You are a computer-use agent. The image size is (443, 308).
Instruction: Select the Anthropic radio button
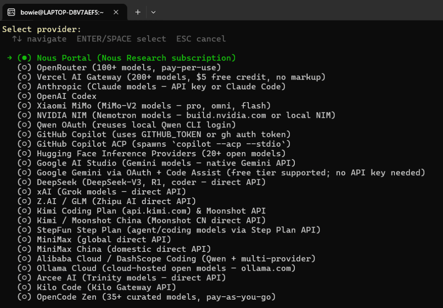pyautogui.click(x=25, y=87)
